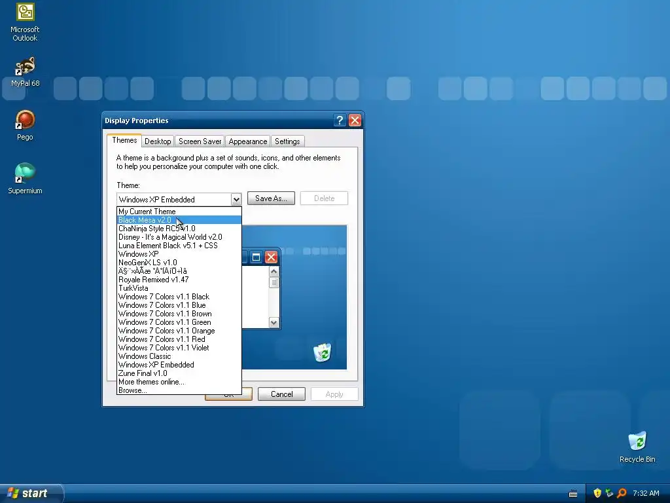The height and width of the screenshot is (503, 670).
Task: Select More themes online... entry
Action: (179, 382)
